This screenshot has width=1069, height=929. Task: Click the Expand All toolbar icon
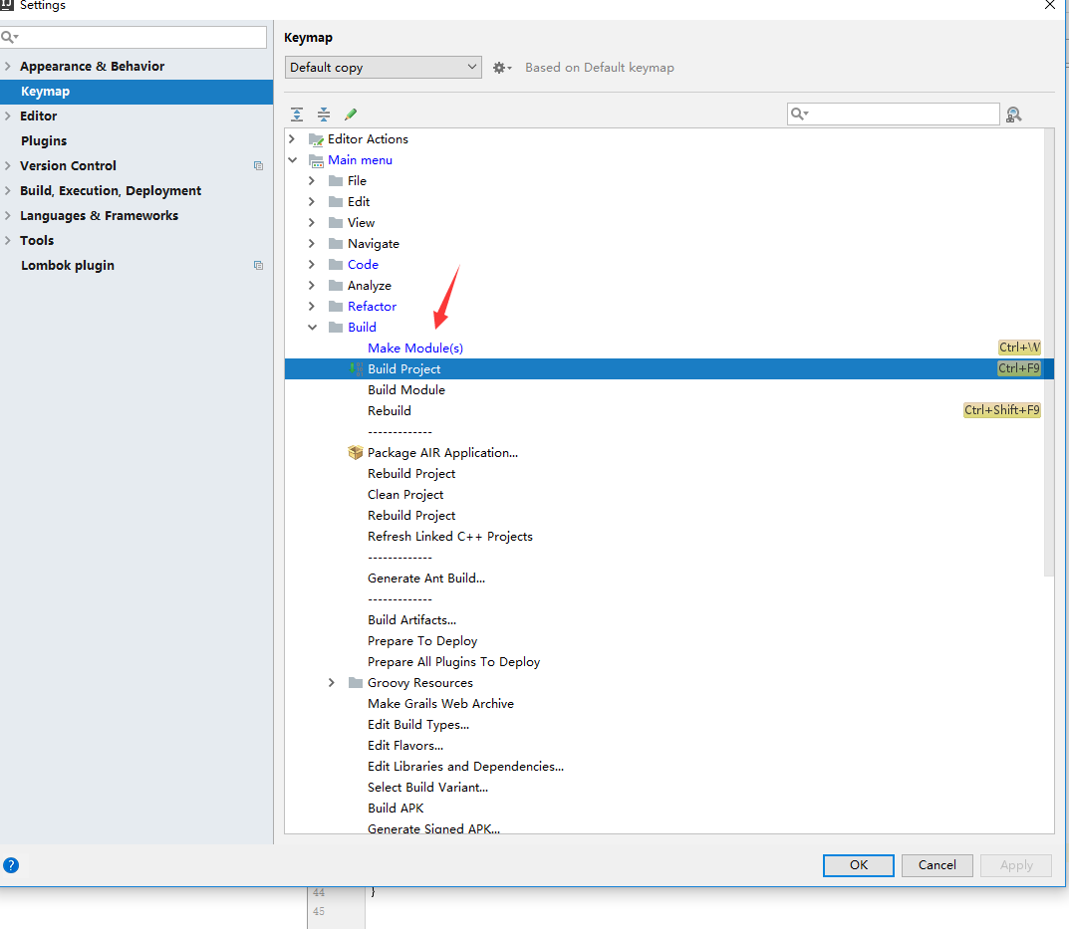pyautogui.click(x=297, y=115)
